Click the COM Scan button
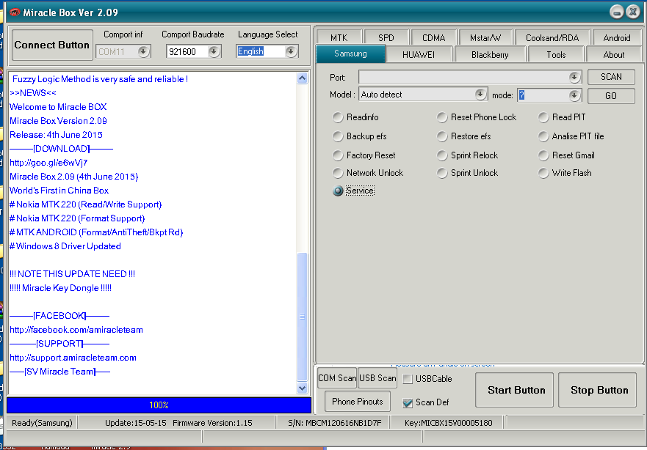Viewport: 647px width, 450px height. point(337,378)
